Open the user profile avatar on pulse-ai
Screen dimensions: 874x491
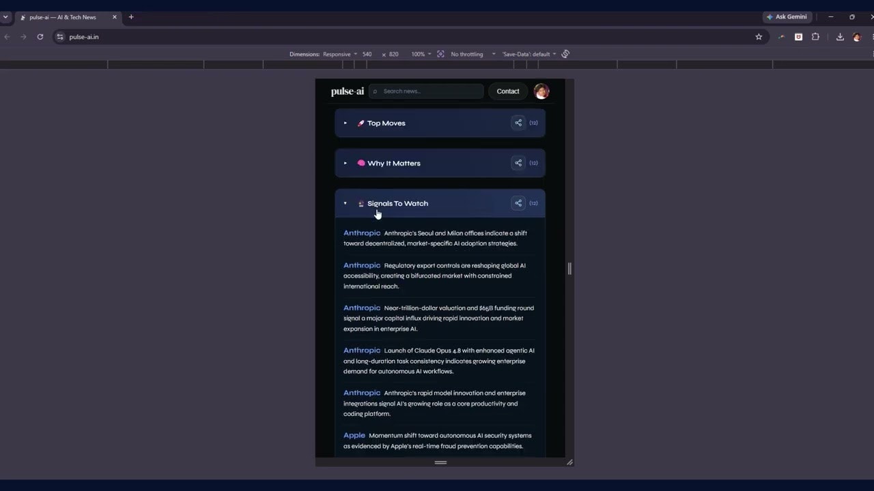[x=541, y=91]
